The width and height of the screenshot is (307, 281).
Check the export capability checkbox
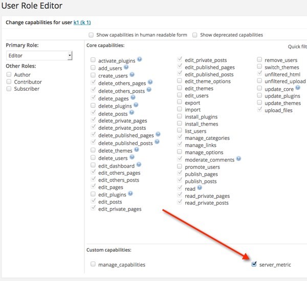[x=180, y=102]
